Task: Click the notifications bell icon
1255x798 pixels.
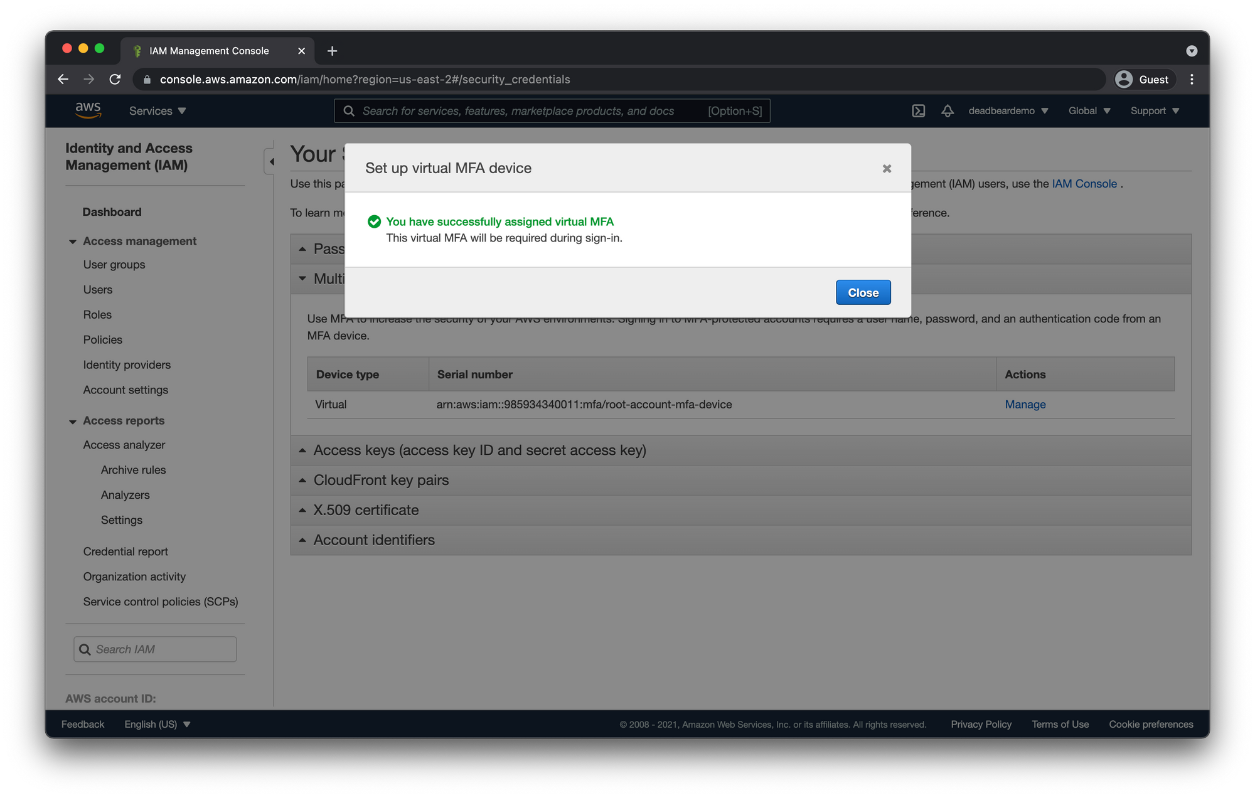Action: (947, 111)
